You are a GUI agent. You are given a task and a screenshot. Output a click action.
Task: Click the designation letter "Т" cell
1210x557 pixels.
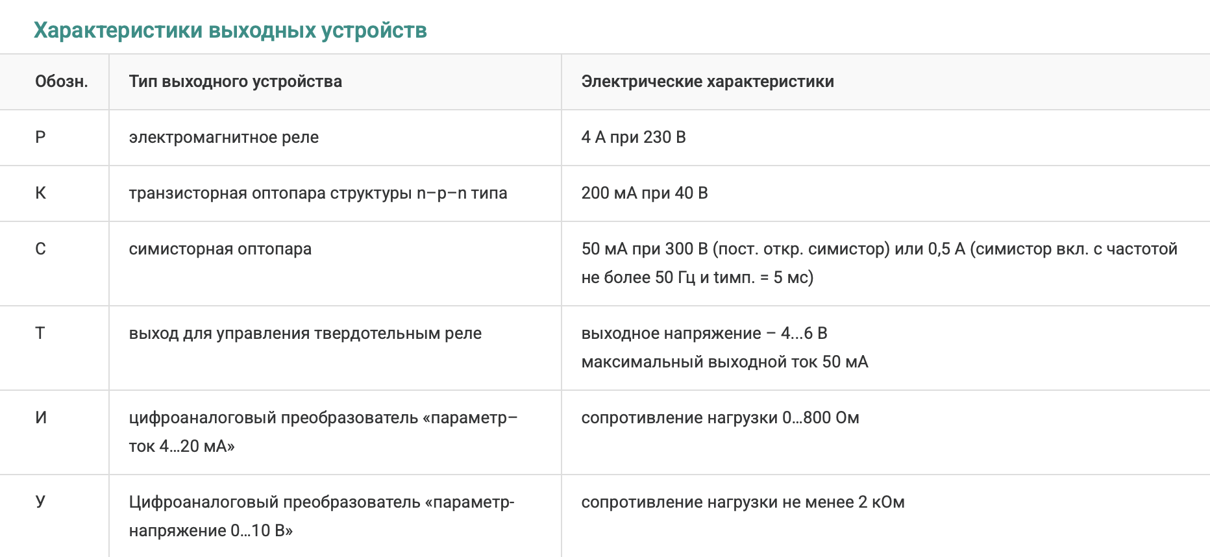(40, 334)
